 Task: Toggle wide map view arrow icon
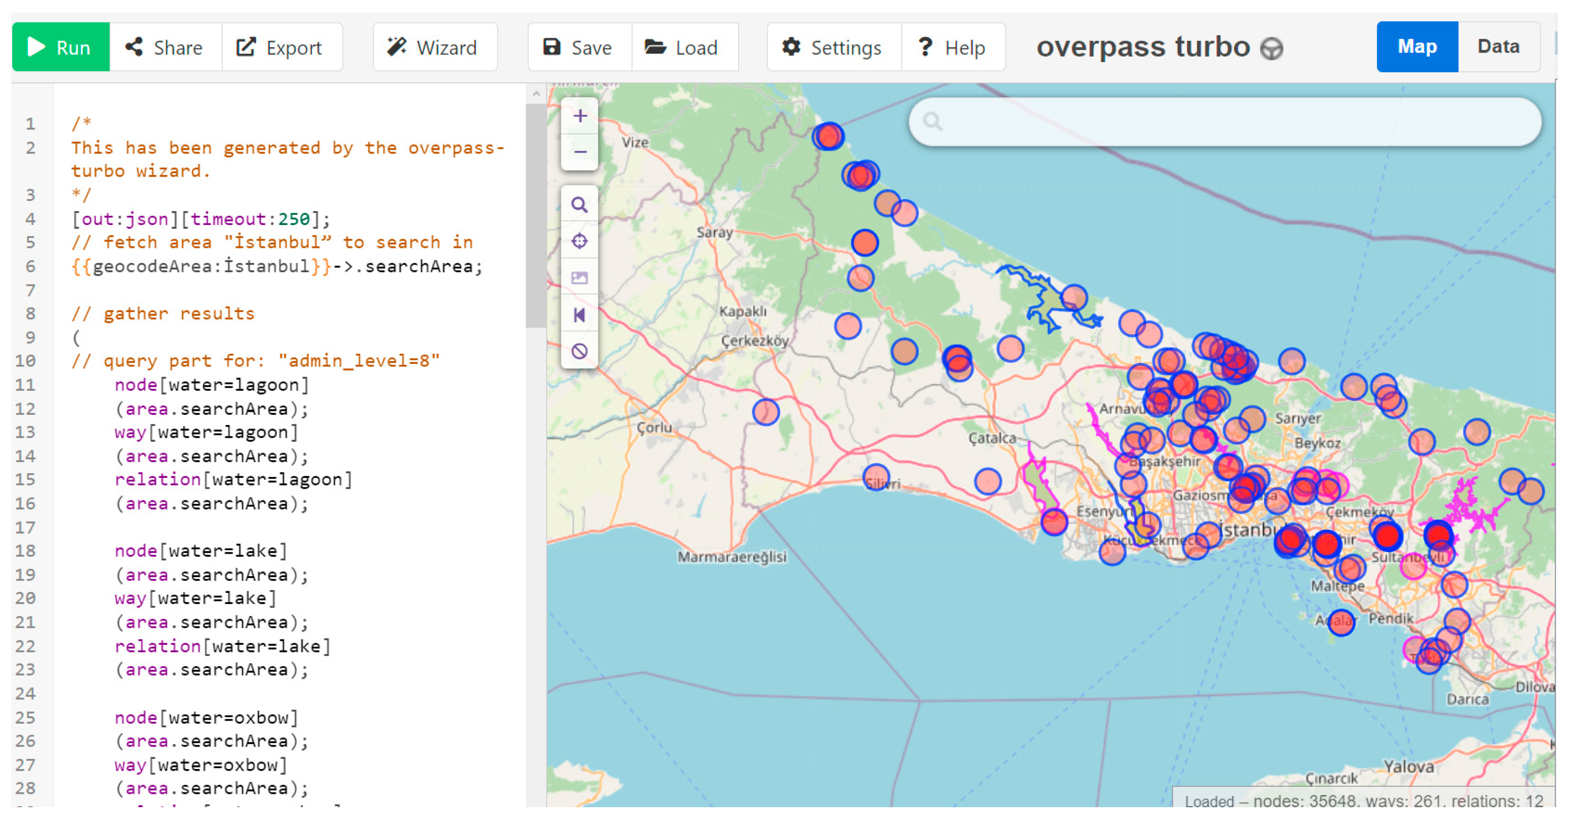[579, 315]
